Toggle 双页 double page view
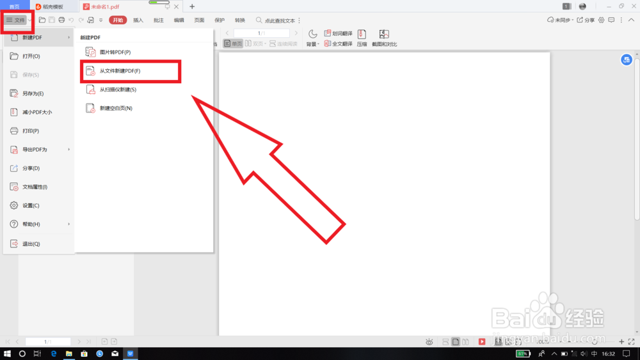Viewport: 640px width, 360px height. point(255,43)
